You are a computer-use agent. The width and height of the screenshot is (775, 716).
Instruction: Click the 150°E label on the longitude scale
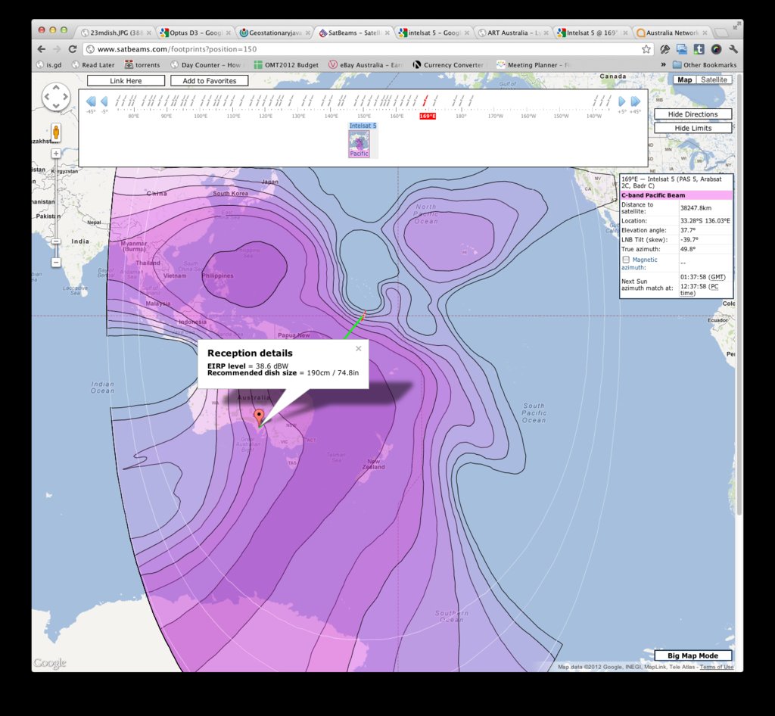pyautogui.click(x=364, y=116)
